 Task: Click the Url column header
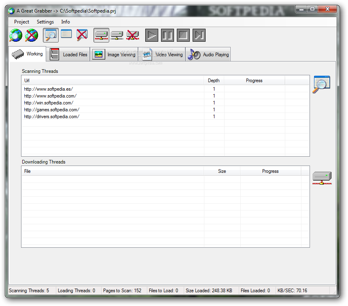(x=113, y=81)
